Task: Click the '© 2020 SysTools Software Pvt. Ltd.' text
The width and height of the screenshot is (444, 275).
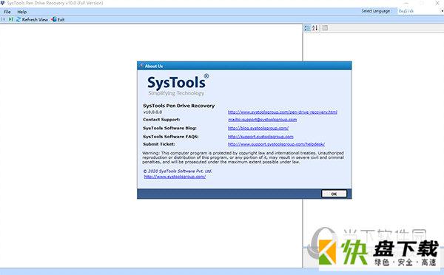Action: pyautogui.click(x=178, y=172)
